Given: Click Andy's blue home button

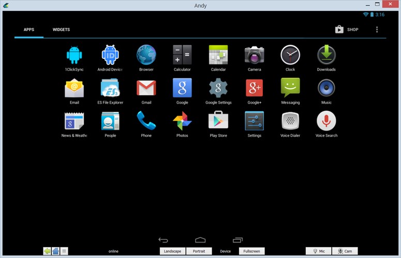Looking at the screenshot, I should (55, 251).
